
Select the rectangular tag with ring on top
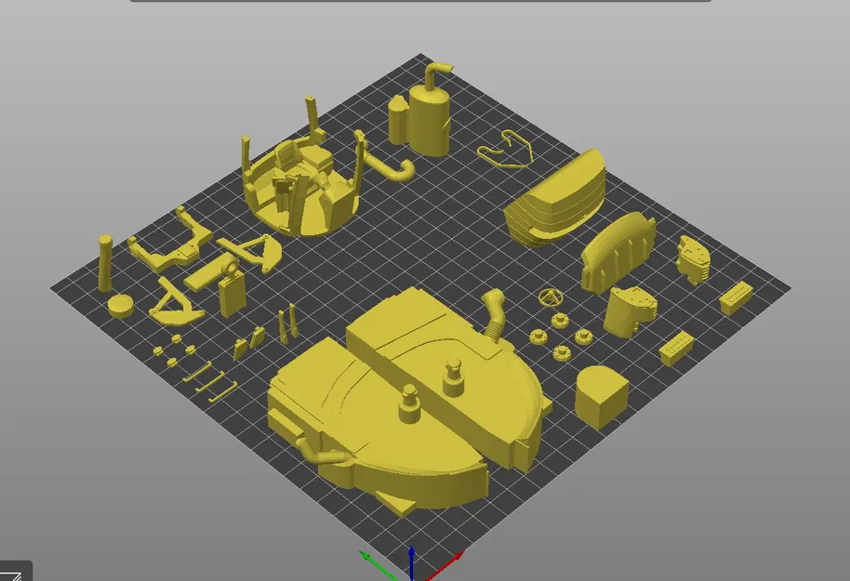coord(232,285)
